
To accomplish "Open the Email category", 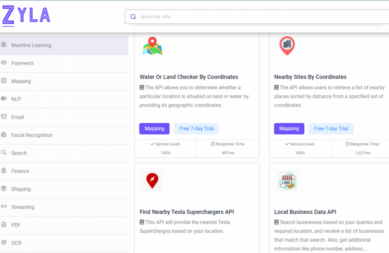I will (64, 117).
